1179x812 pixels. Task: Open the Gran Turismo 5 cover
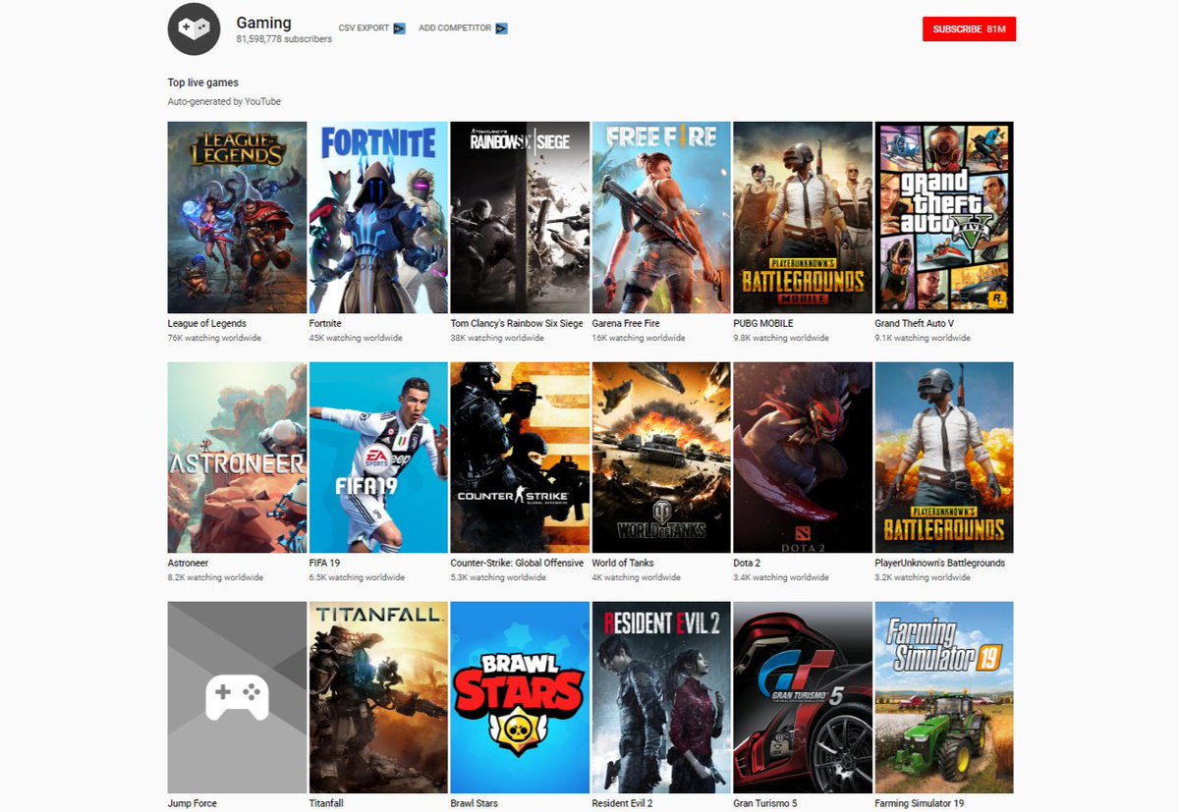(x=803, y=697)
